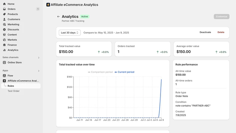Click the Customers person icon
The image size is (236, 133).
4,19
